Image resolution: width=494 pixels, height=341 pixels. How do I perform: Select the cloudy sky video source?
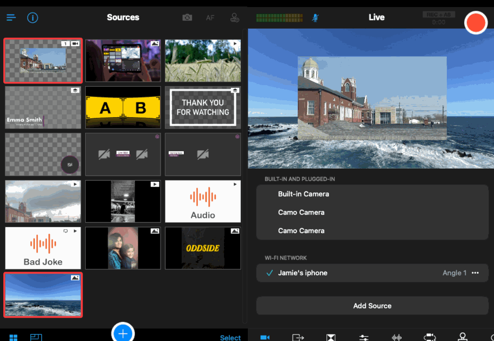[43, 201]
